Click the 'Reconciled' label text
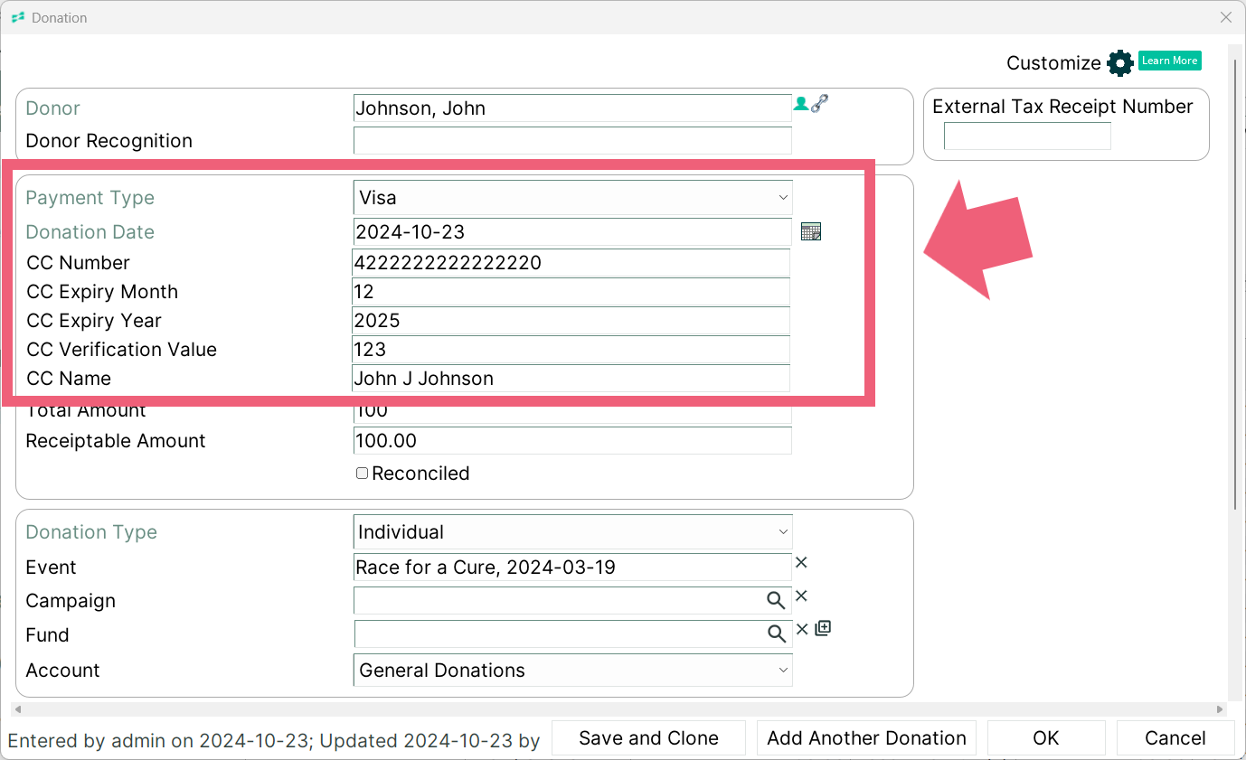The width and height of the screenshot is (1246, 760). (x=420, y=474)
